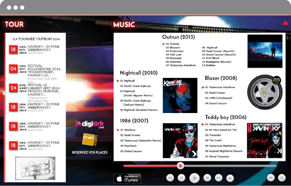Play track 04 Odd Look
Screen dimensions: 291x186
[174, 55]
